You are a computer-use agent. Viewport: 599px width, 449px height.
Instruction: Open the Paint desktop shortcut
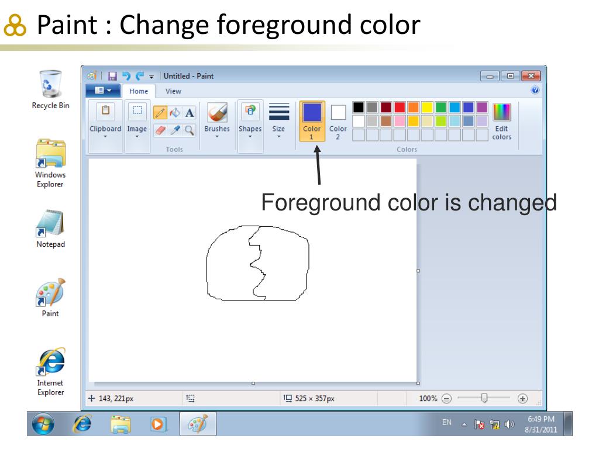[x=50, y=298]
